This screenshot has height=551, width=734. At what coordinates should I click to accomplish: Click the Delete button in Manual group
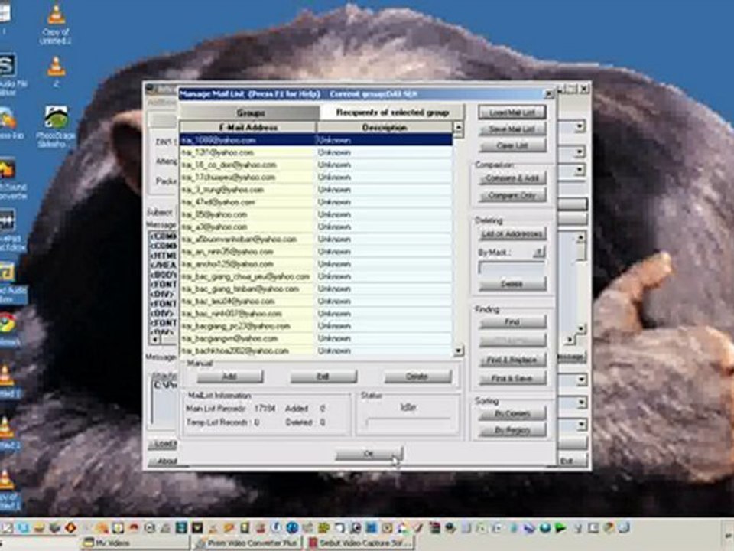417,377
